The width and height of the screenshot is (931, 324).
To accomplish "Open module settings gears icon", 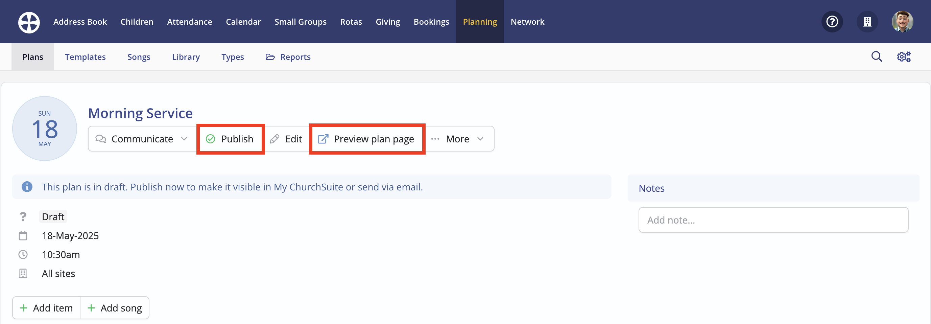I will pyautogui.click(x=904, y=57).
